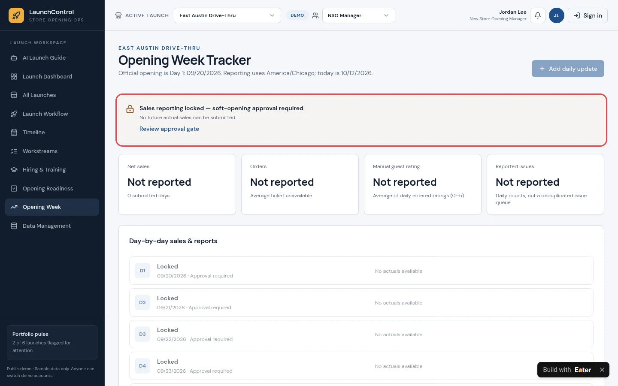Dismiss the Build with Eater badge
618x386 pixels.
[602, 370]
